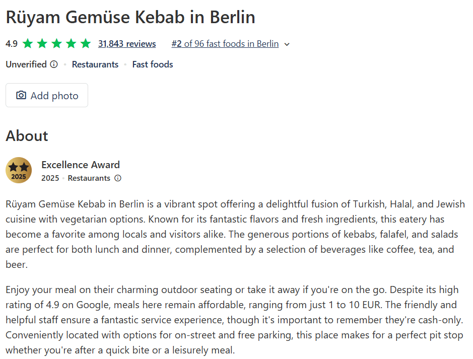Click the About section heading
Screen dimensions: 473x359
(27, 136)
